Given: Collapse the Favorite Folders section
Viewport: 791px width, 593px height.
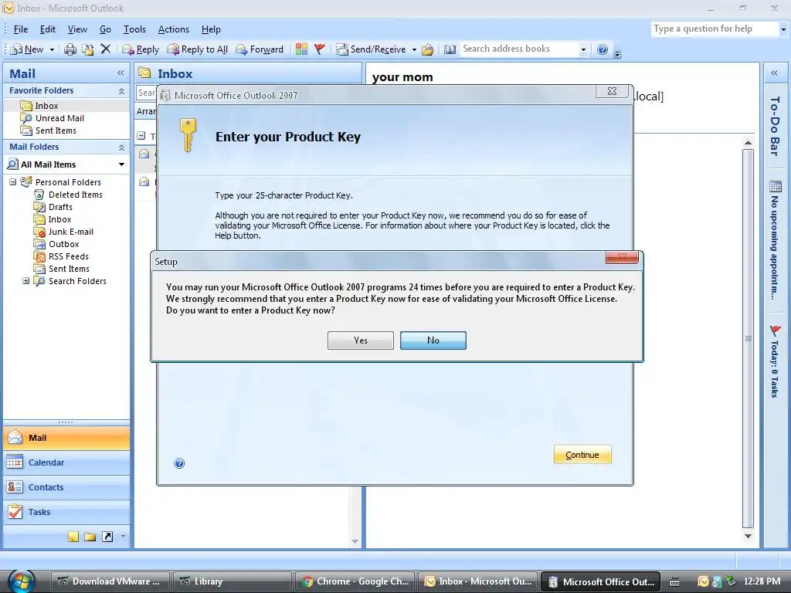Looking at the screenshot, I should [121, 91].
